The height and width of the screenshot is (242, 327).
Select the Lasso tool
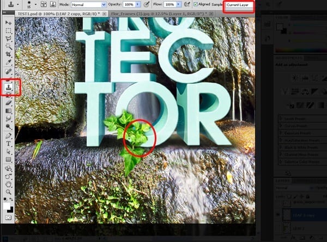8,39
